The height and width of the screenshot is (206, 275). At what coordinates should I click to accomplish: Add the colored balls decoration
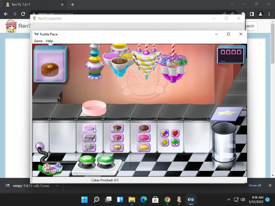click(165, 133)
